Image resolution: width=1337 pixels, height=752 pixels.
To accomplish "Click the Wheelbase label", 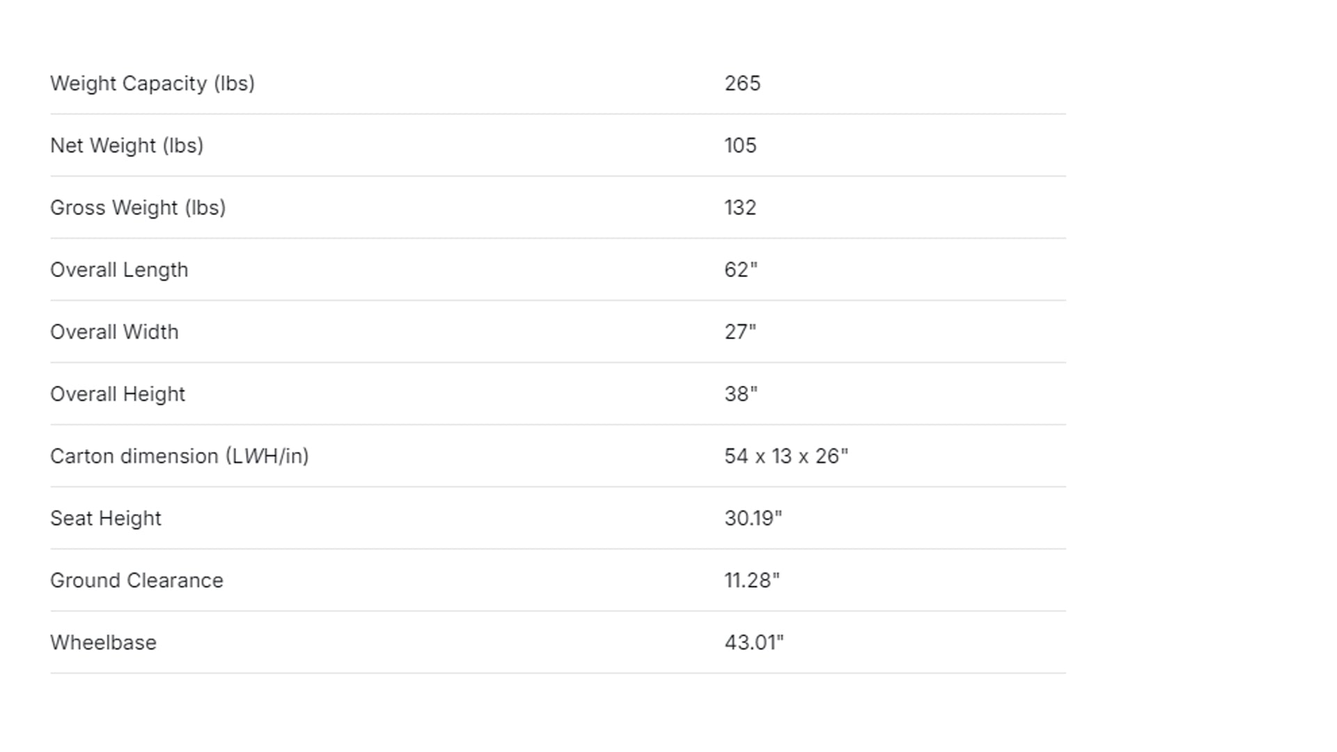I will (103, 642).
